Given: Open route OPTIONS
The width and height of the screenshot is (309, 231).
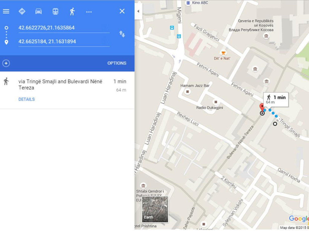Looking at the screenshot, I should (117, 63).
